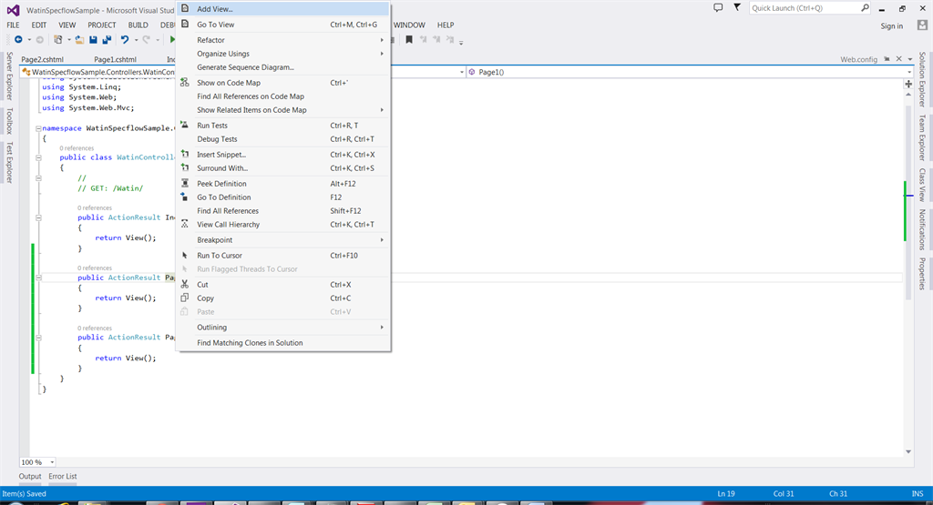
Task: Switch to Web.config preview tab
Action: 858,59
